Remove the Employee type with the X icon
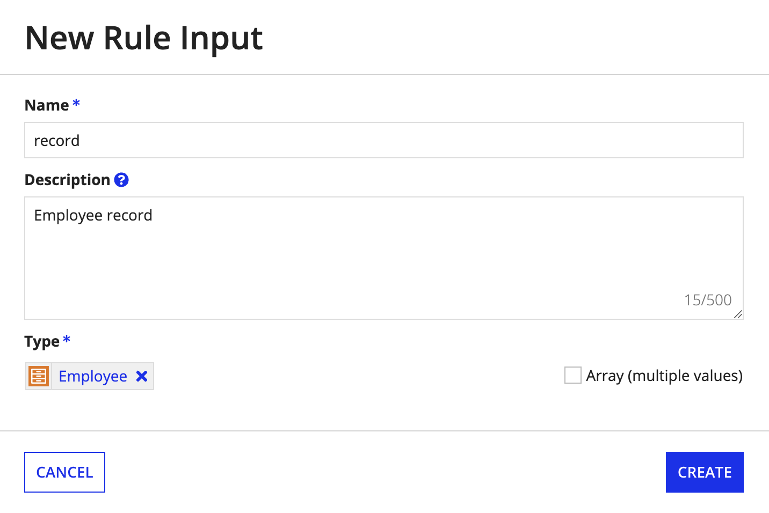 point(141,376)
